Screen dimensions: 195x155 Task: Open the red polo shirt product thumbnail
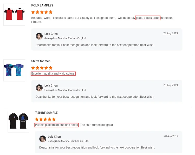click(x=14, y=15)
